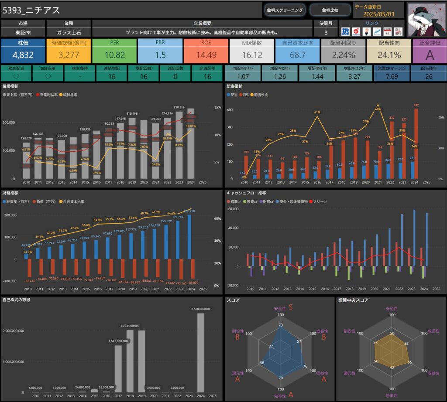The width and height of the screenshot is (447, 402).
Task: Open the blue rising-arrow chart link icon
Action: pos(377,31)
